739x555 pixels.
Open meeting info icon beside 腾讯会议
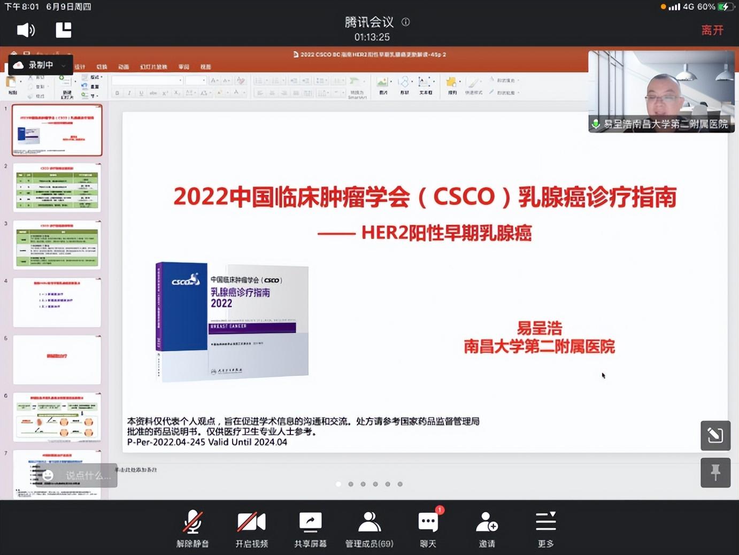click(406, 22)
